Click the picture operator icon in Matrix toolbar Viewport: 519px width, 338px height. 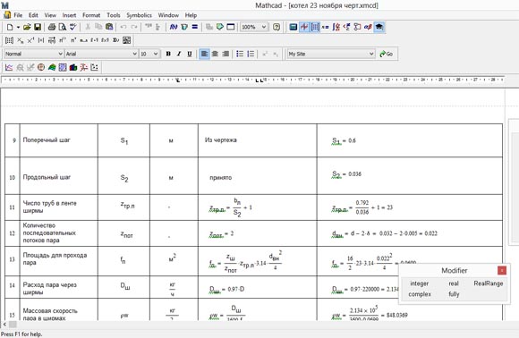click(126, 40)
